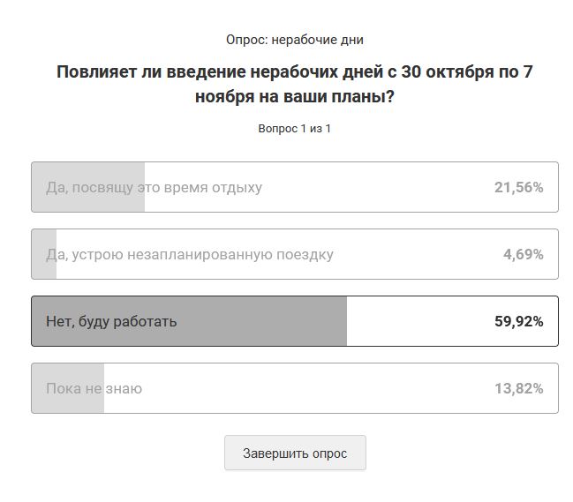Click the "Вопрос 1 из 1" counter
573x502 pixels.
coord(295,129)
